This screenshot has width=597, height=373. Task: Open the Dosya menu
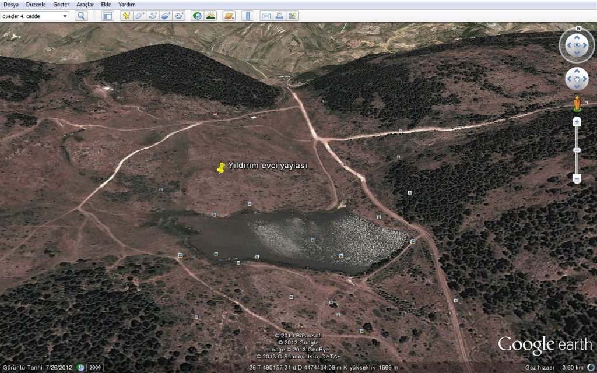tap(12, 4)
